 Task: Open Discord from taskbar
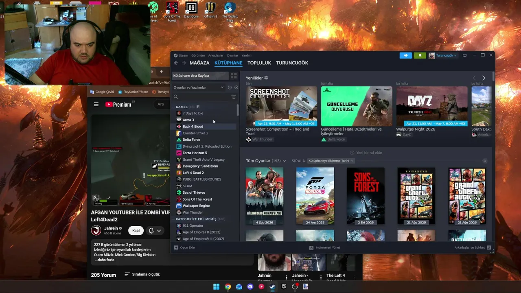point(250,286)
